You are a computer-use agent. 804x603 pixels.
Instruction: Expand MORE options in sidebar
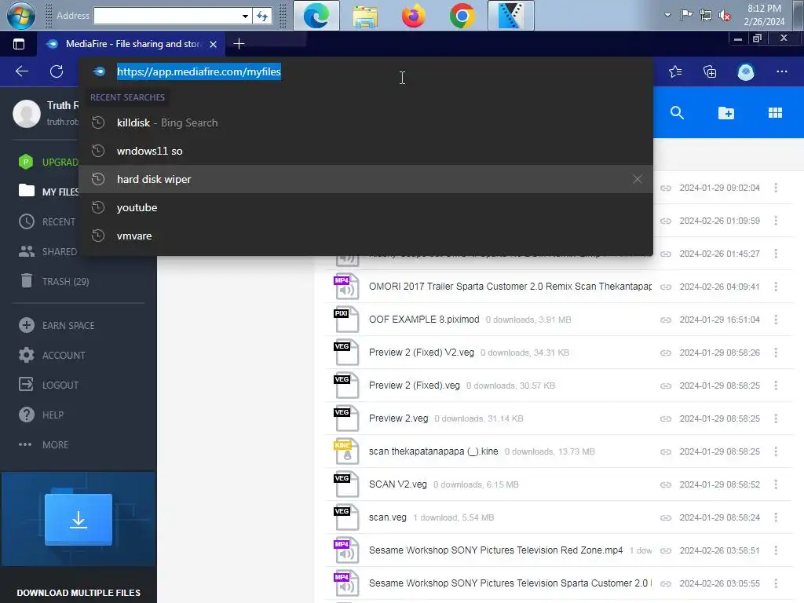coord(44,444)
